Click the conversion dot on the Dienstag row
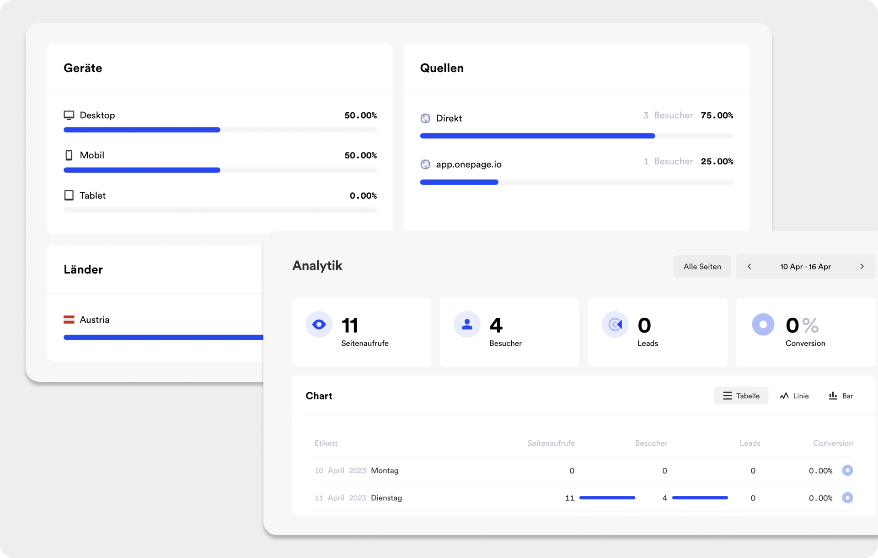This screenshot has width=878, height=558. tap(848, 498)
